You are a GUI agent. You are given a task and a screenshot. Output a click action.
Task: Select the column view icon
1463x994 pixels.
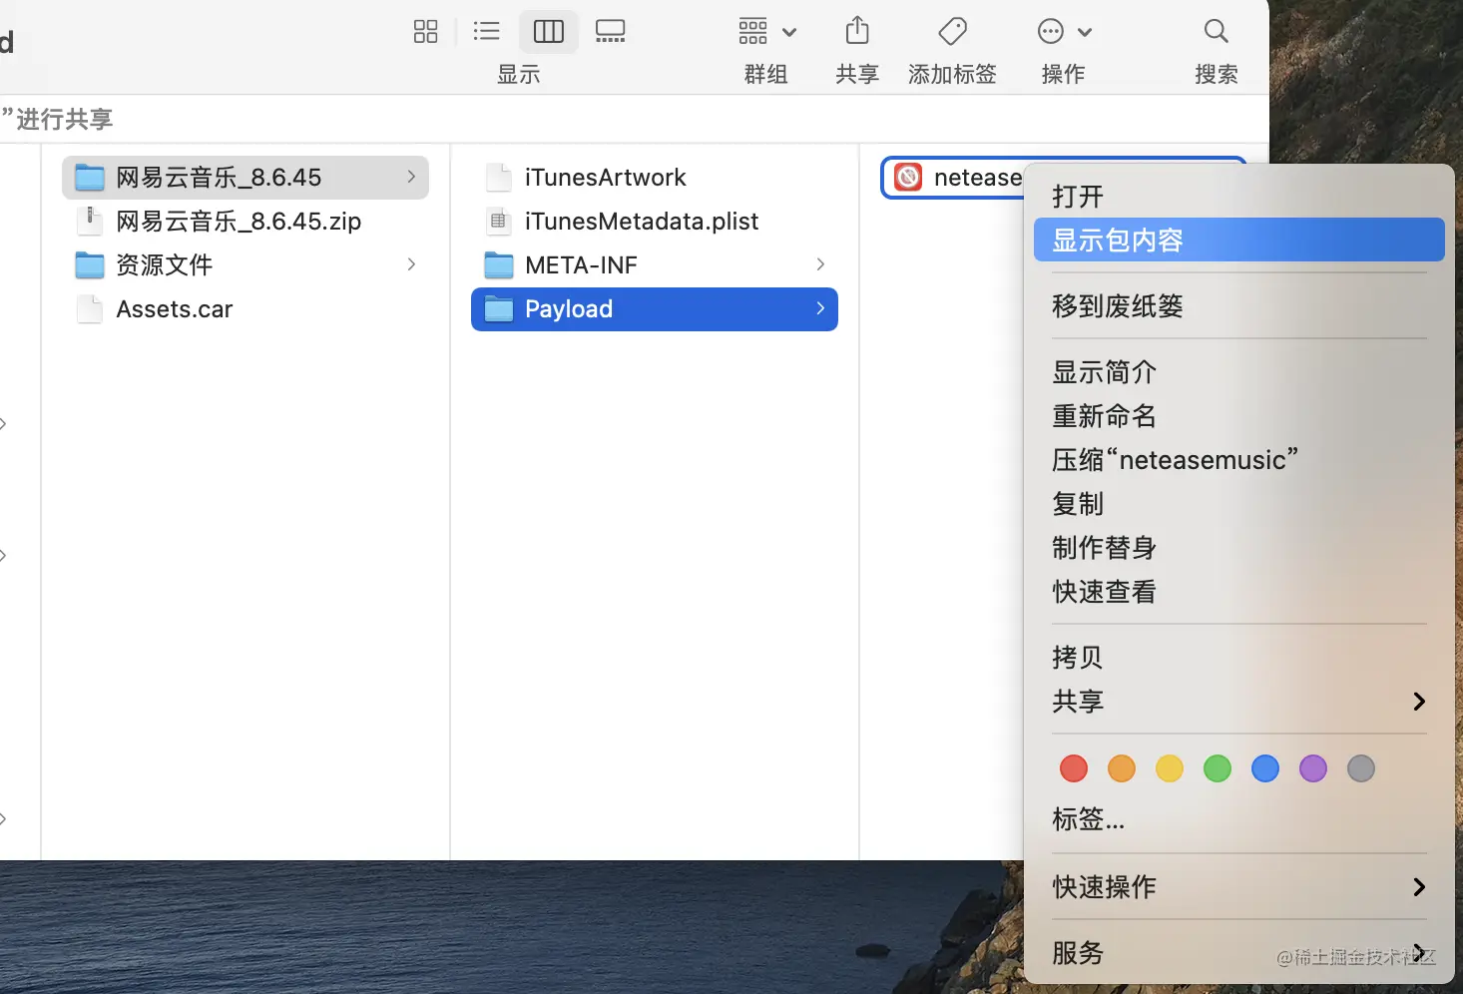548,31
